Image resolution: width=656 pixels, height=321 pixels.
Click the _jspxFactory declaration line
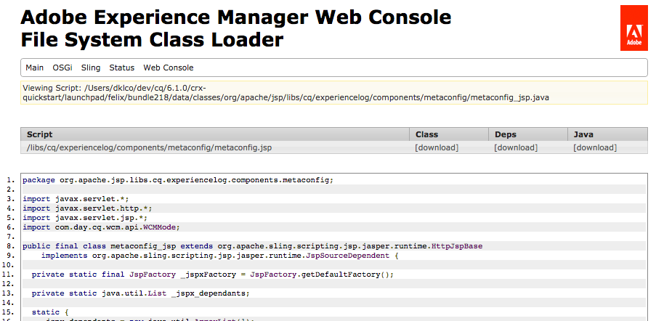213,275
